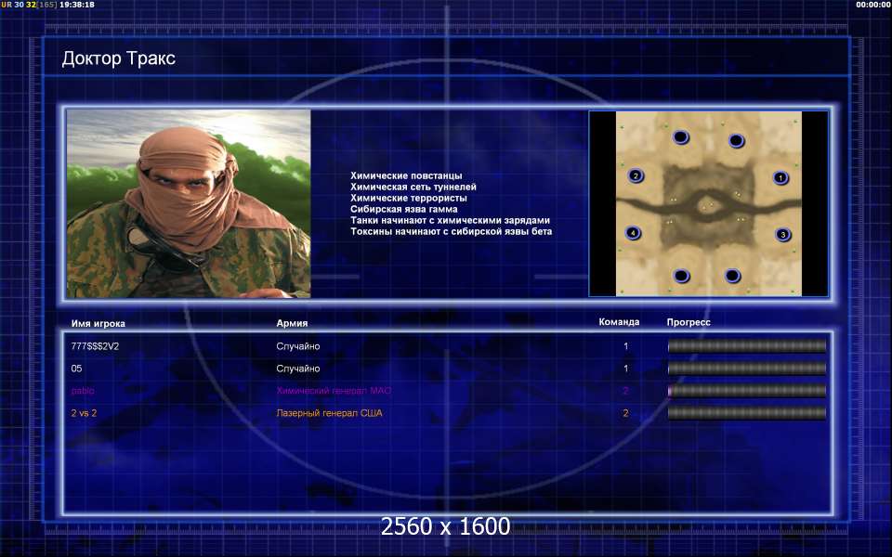The height and width of the screenshot is (557, 892).
Task: Click the loading progress bar for pablo
Action: pos(746,391)
